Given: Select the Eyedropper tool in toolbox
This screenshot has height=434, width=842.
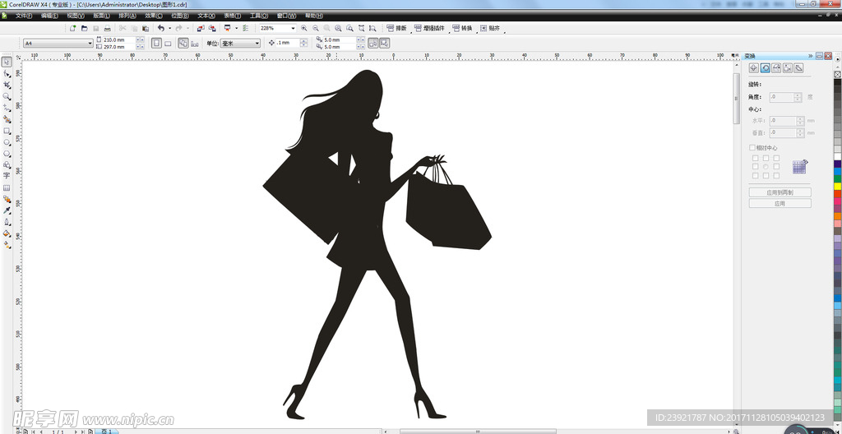Looking at the screenshot, I should coord(7,210).
